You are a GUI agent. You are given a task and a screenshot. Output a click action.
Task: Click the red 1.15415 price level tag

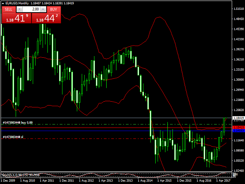[238, 128]
